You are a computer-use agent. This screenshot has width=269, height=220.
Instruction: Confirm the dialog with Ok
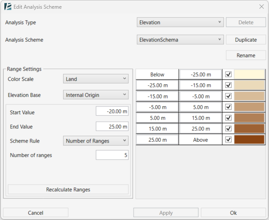click(x=233, y=213)
